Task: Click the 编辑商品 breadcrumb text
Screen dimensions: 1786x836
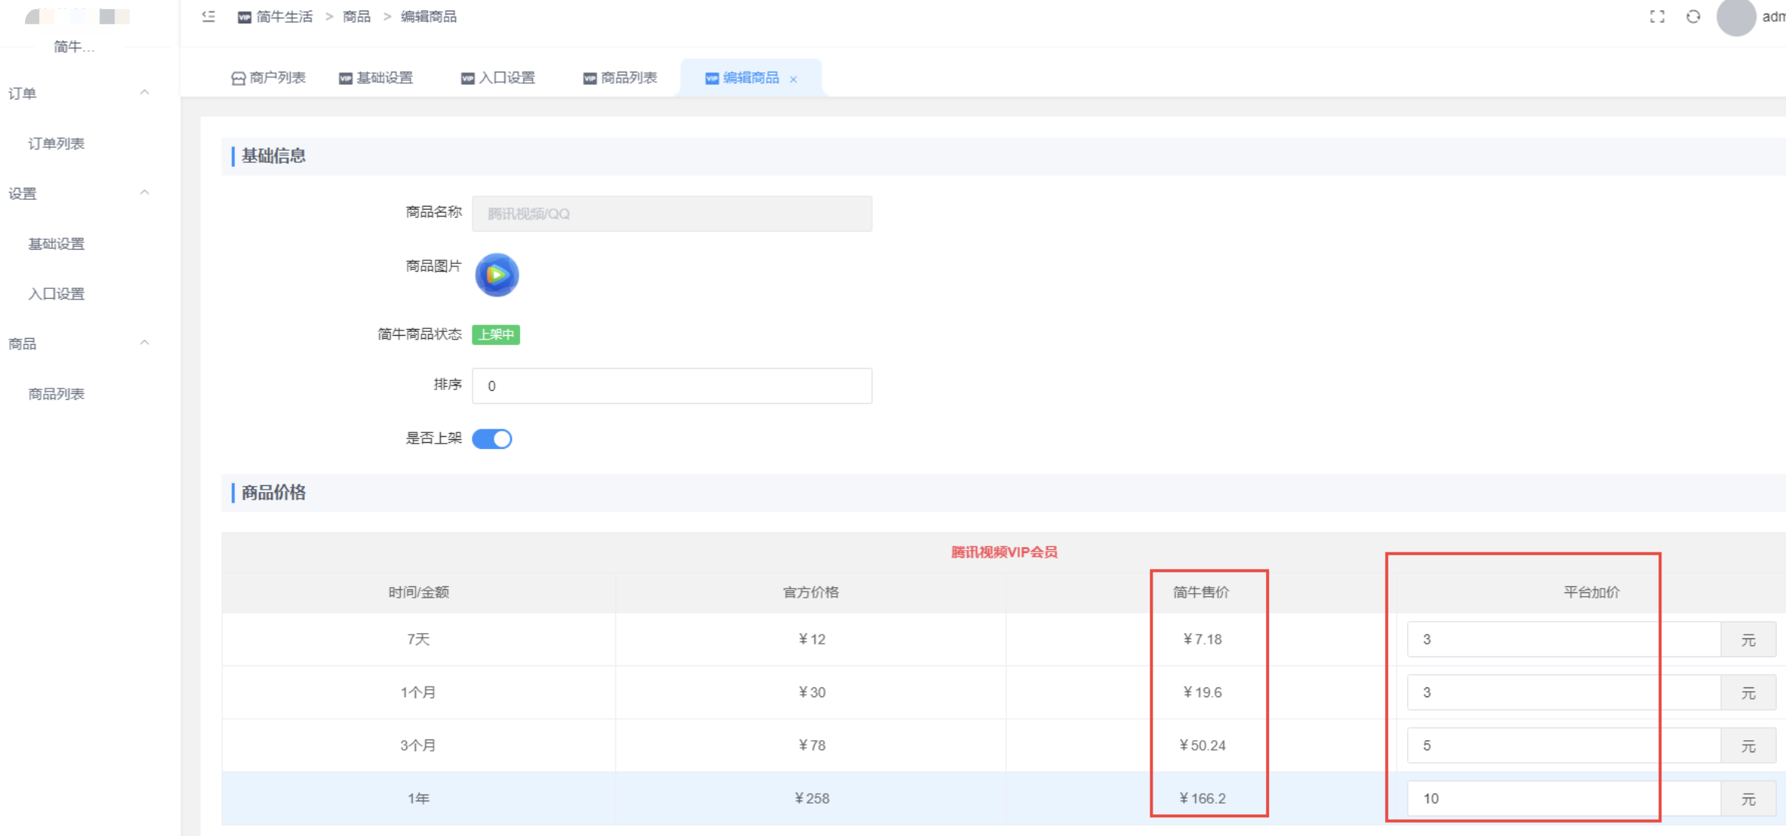Action: 429,17
